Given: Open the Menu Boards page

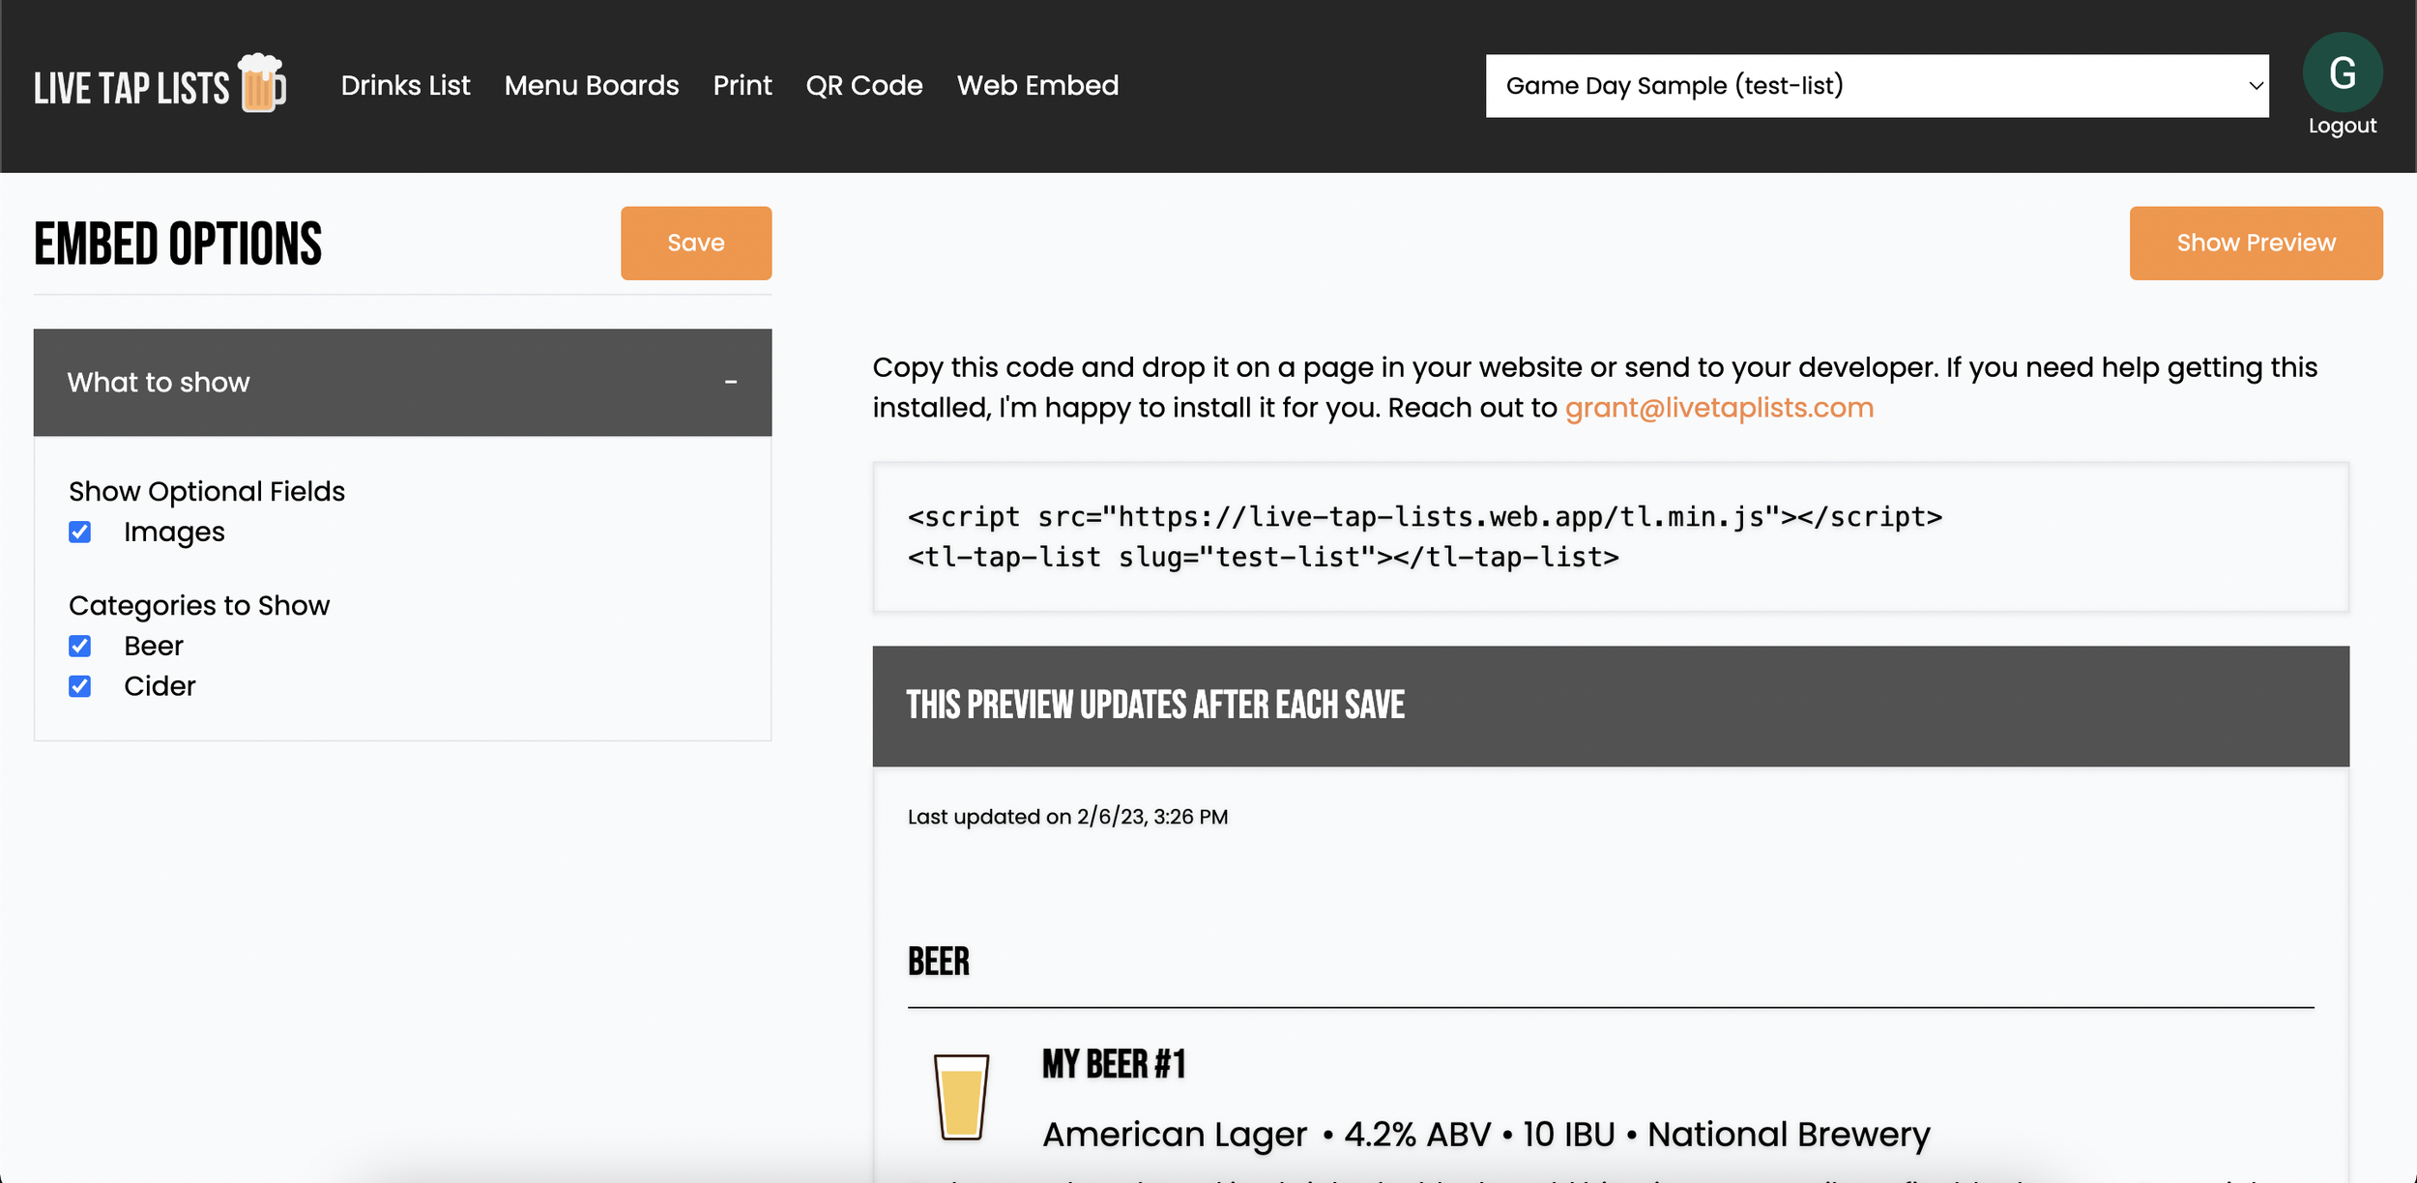Looking at the screenshot, I should click(x=592, y=85).
